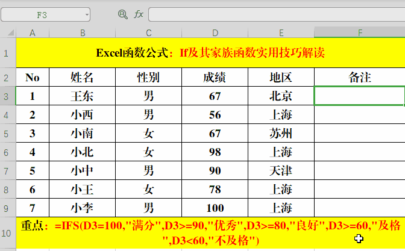Select column E header
405x251 pixels.
pos(281,33)
